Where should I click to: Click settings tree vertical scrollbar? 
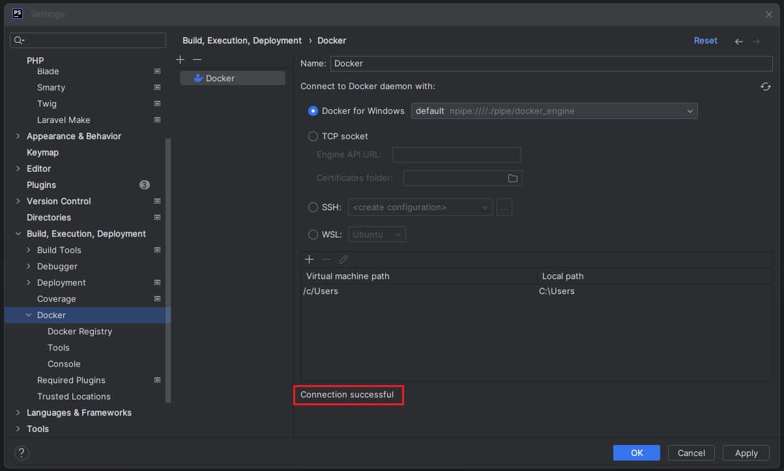(168, 270)
